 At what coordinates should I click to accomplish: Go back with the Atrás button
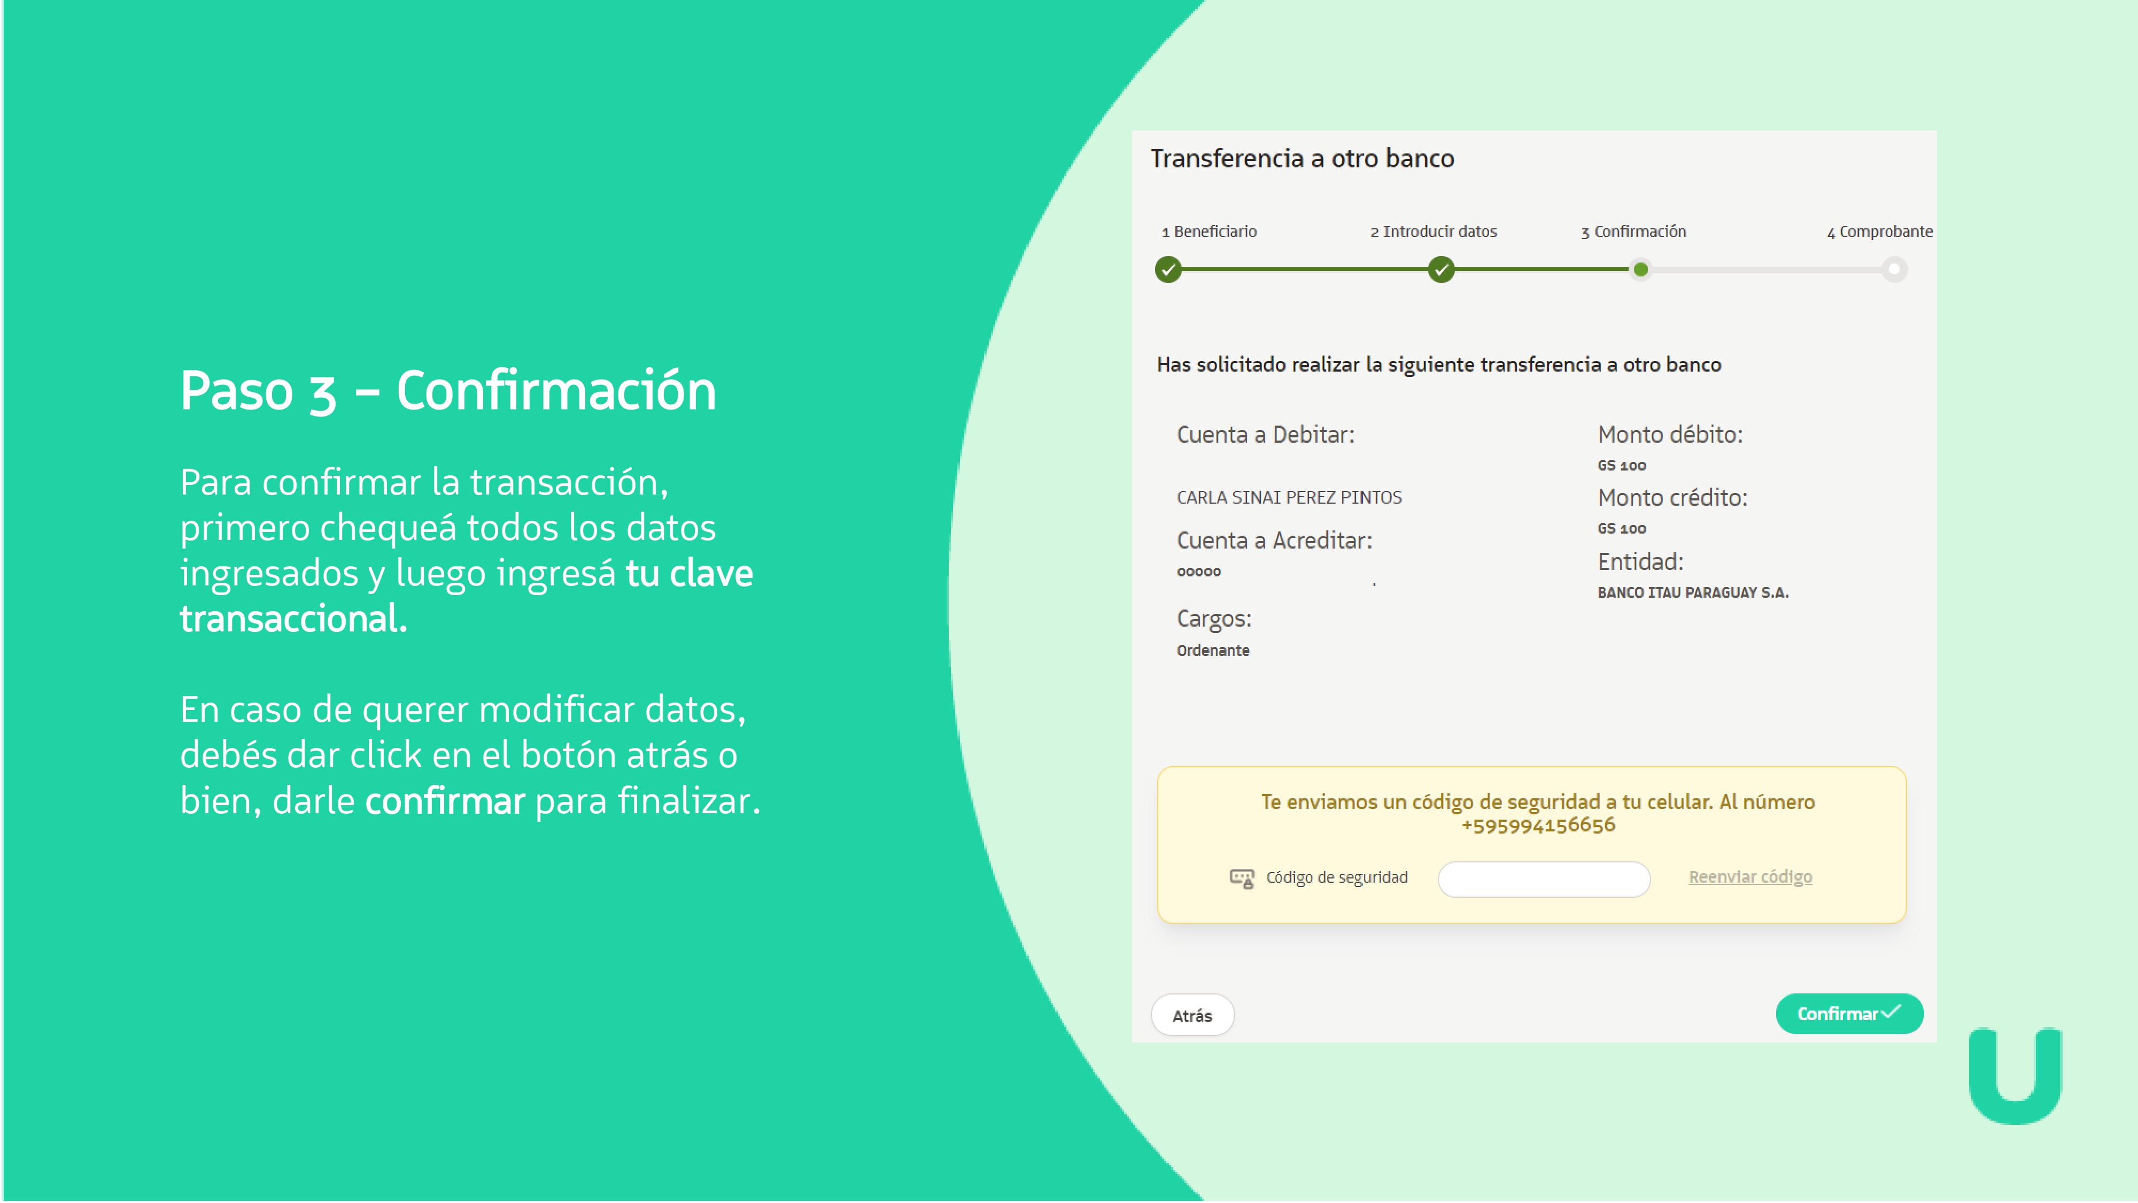click(1192, 1015)
